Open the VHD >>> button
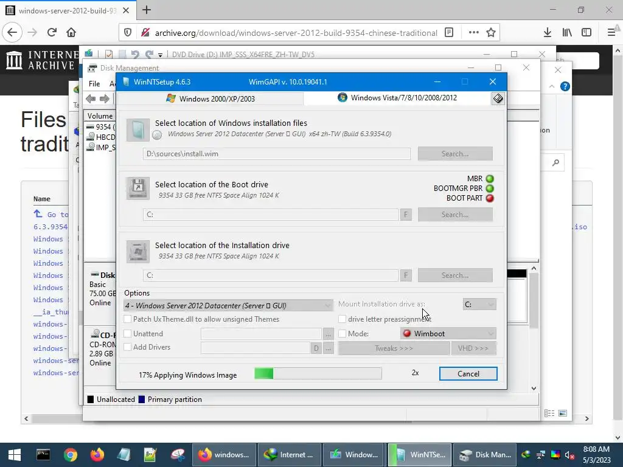This screenshot has height=467, width=623. [x=473, y=348]
